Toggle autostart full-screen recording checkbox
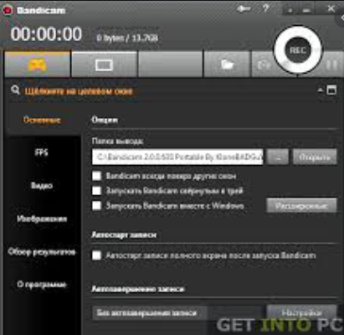 [96, 255]
